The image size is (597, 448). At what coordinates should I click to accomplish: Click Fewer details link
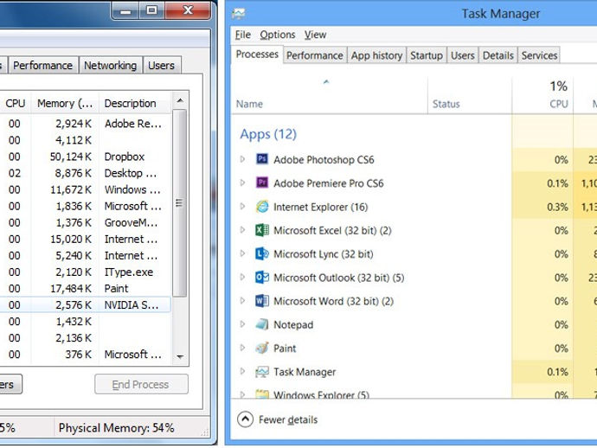288,419
